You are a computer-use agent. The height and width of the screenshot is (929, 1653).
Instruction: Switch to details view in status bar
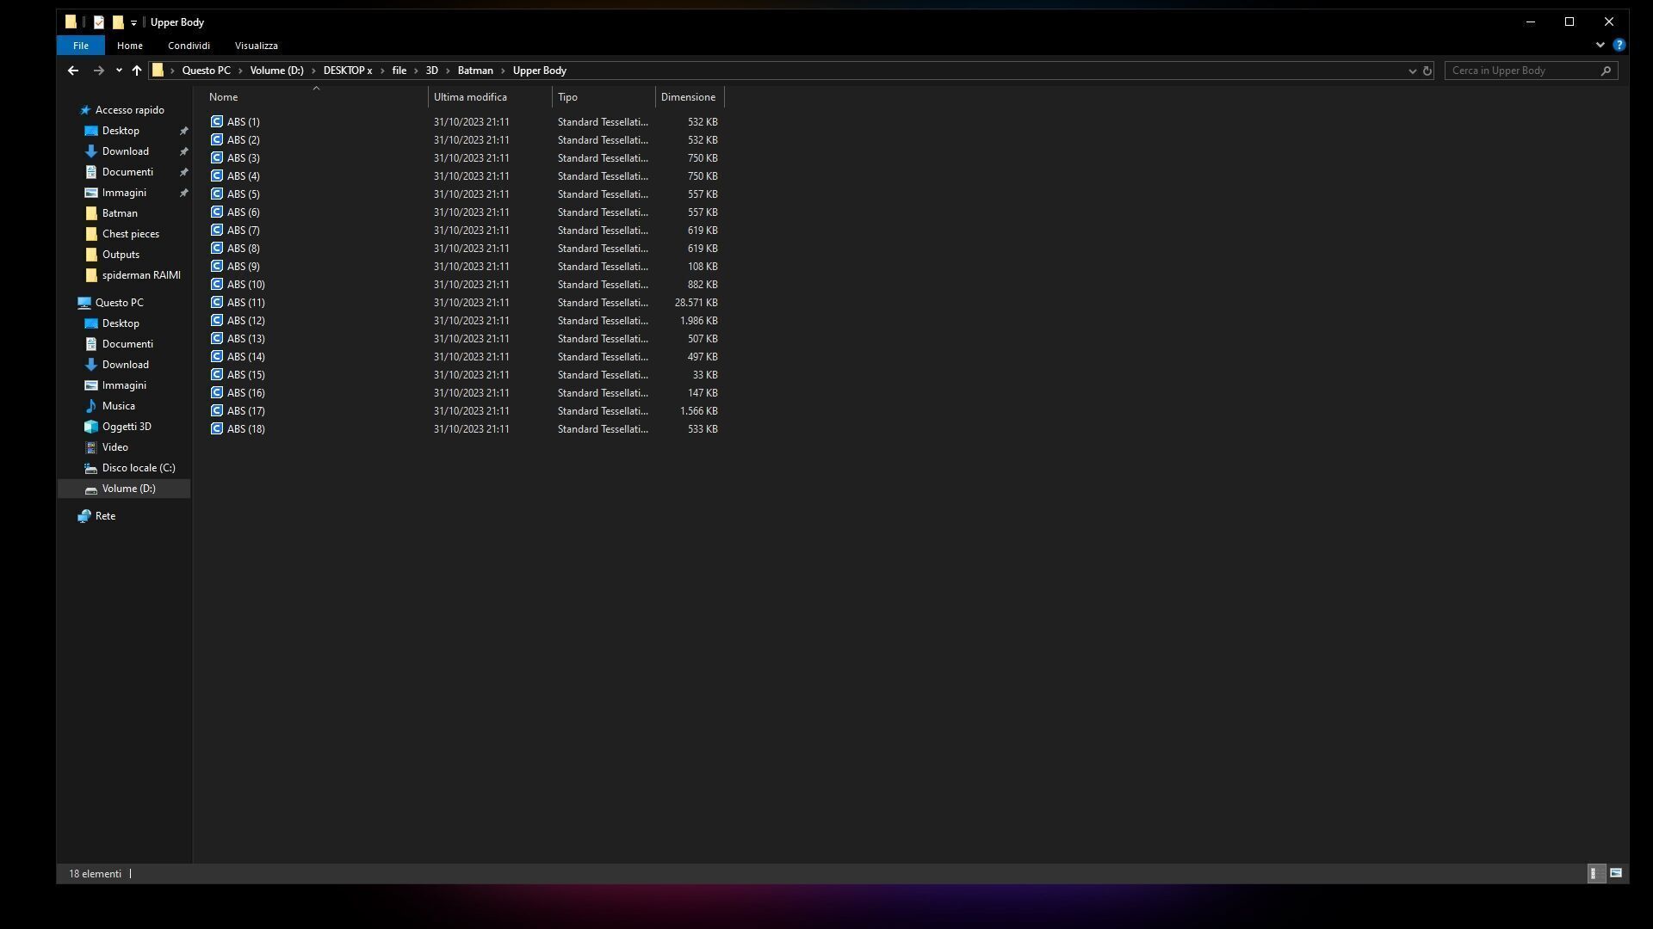pos(1594,873)
